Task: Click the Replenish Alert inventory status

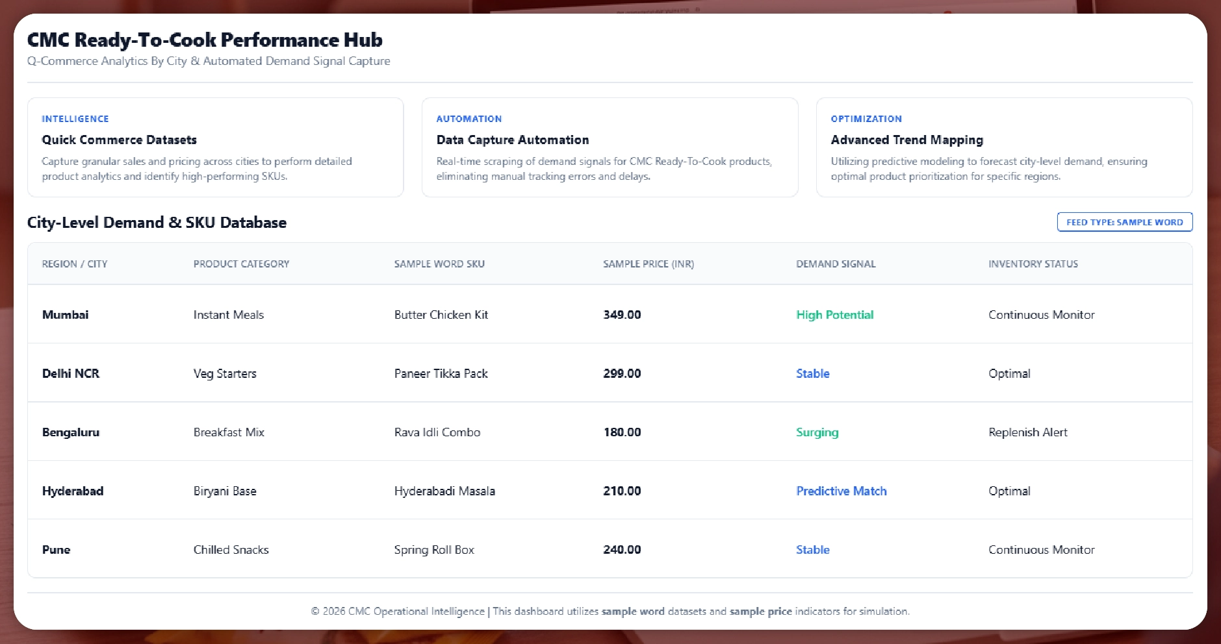Action: [x=1027, y=432]
